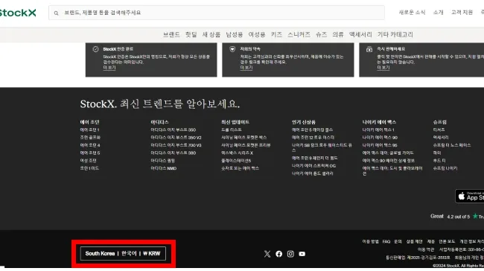Open the 이용 방법 footer link
The width and height of the screenshot is (484, 271).
pos(370,242)
